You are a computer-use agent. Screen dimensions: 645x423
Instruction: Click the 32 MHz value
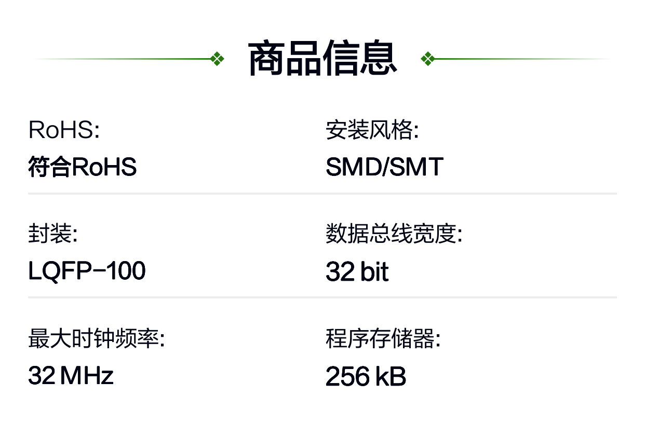pos(71,376)
